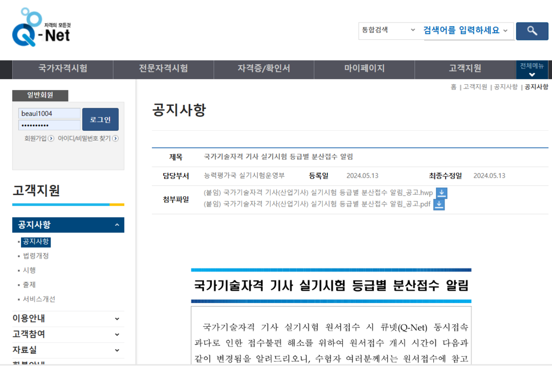
Task: Click the password input field
Action: pyautogui.click(x=49, y=125)
